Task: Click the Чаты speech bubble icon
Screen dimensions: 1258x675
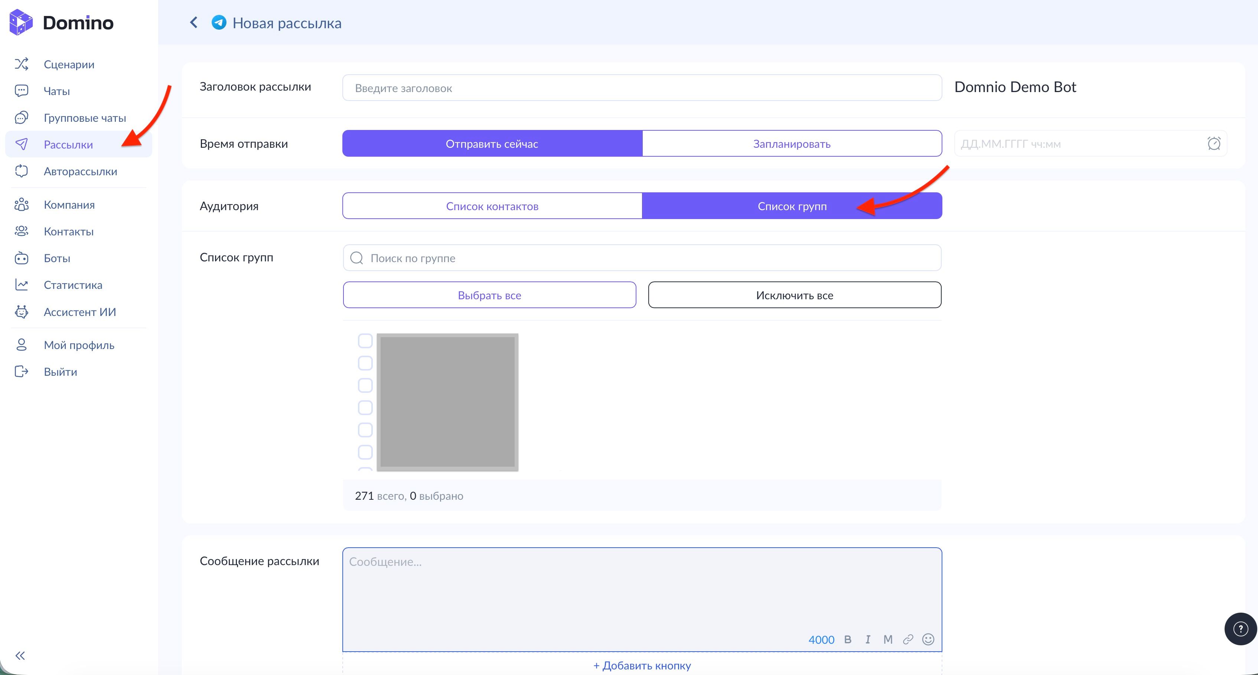Action: point(22,91)
